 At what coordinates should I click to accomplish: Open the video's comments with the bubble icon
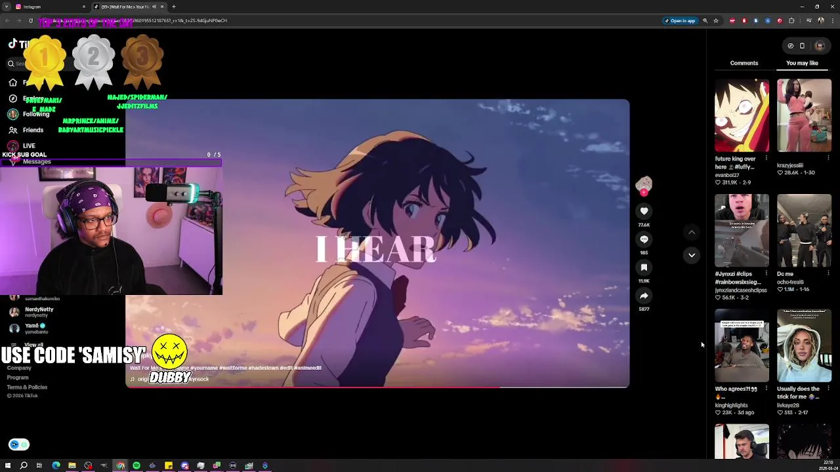644,239
